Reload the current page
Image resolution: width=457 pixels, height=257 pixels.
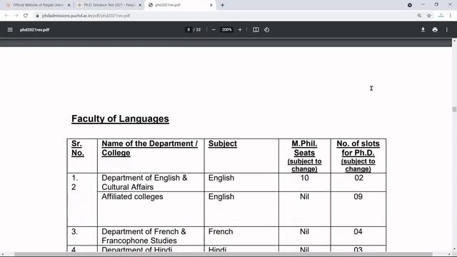[26, 16]
